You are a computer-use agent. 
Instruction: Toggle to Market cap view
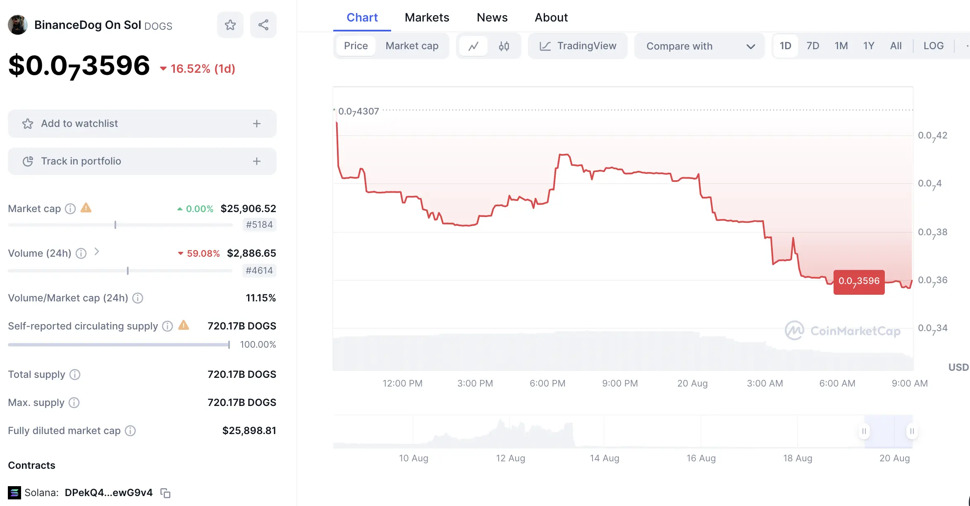[x=411, y=46]
